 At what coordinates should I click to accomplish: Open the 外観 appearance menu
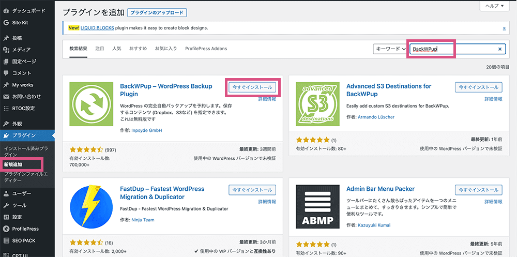(18, 124)
